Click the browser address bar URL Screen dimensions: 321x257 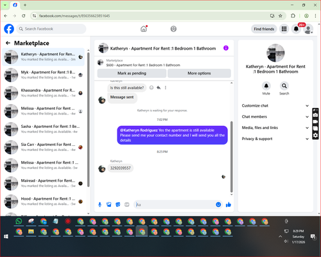point(74,16)
